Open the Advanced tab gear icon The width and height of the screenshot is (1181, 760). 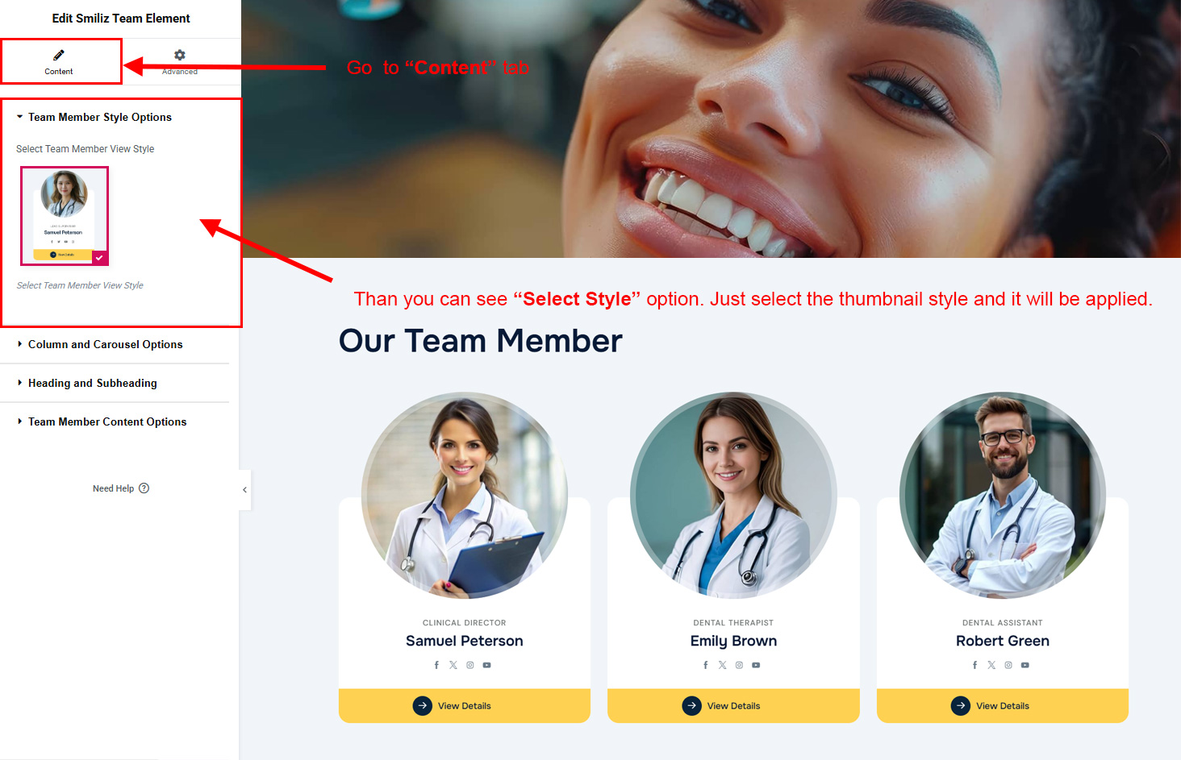(180, 55)
